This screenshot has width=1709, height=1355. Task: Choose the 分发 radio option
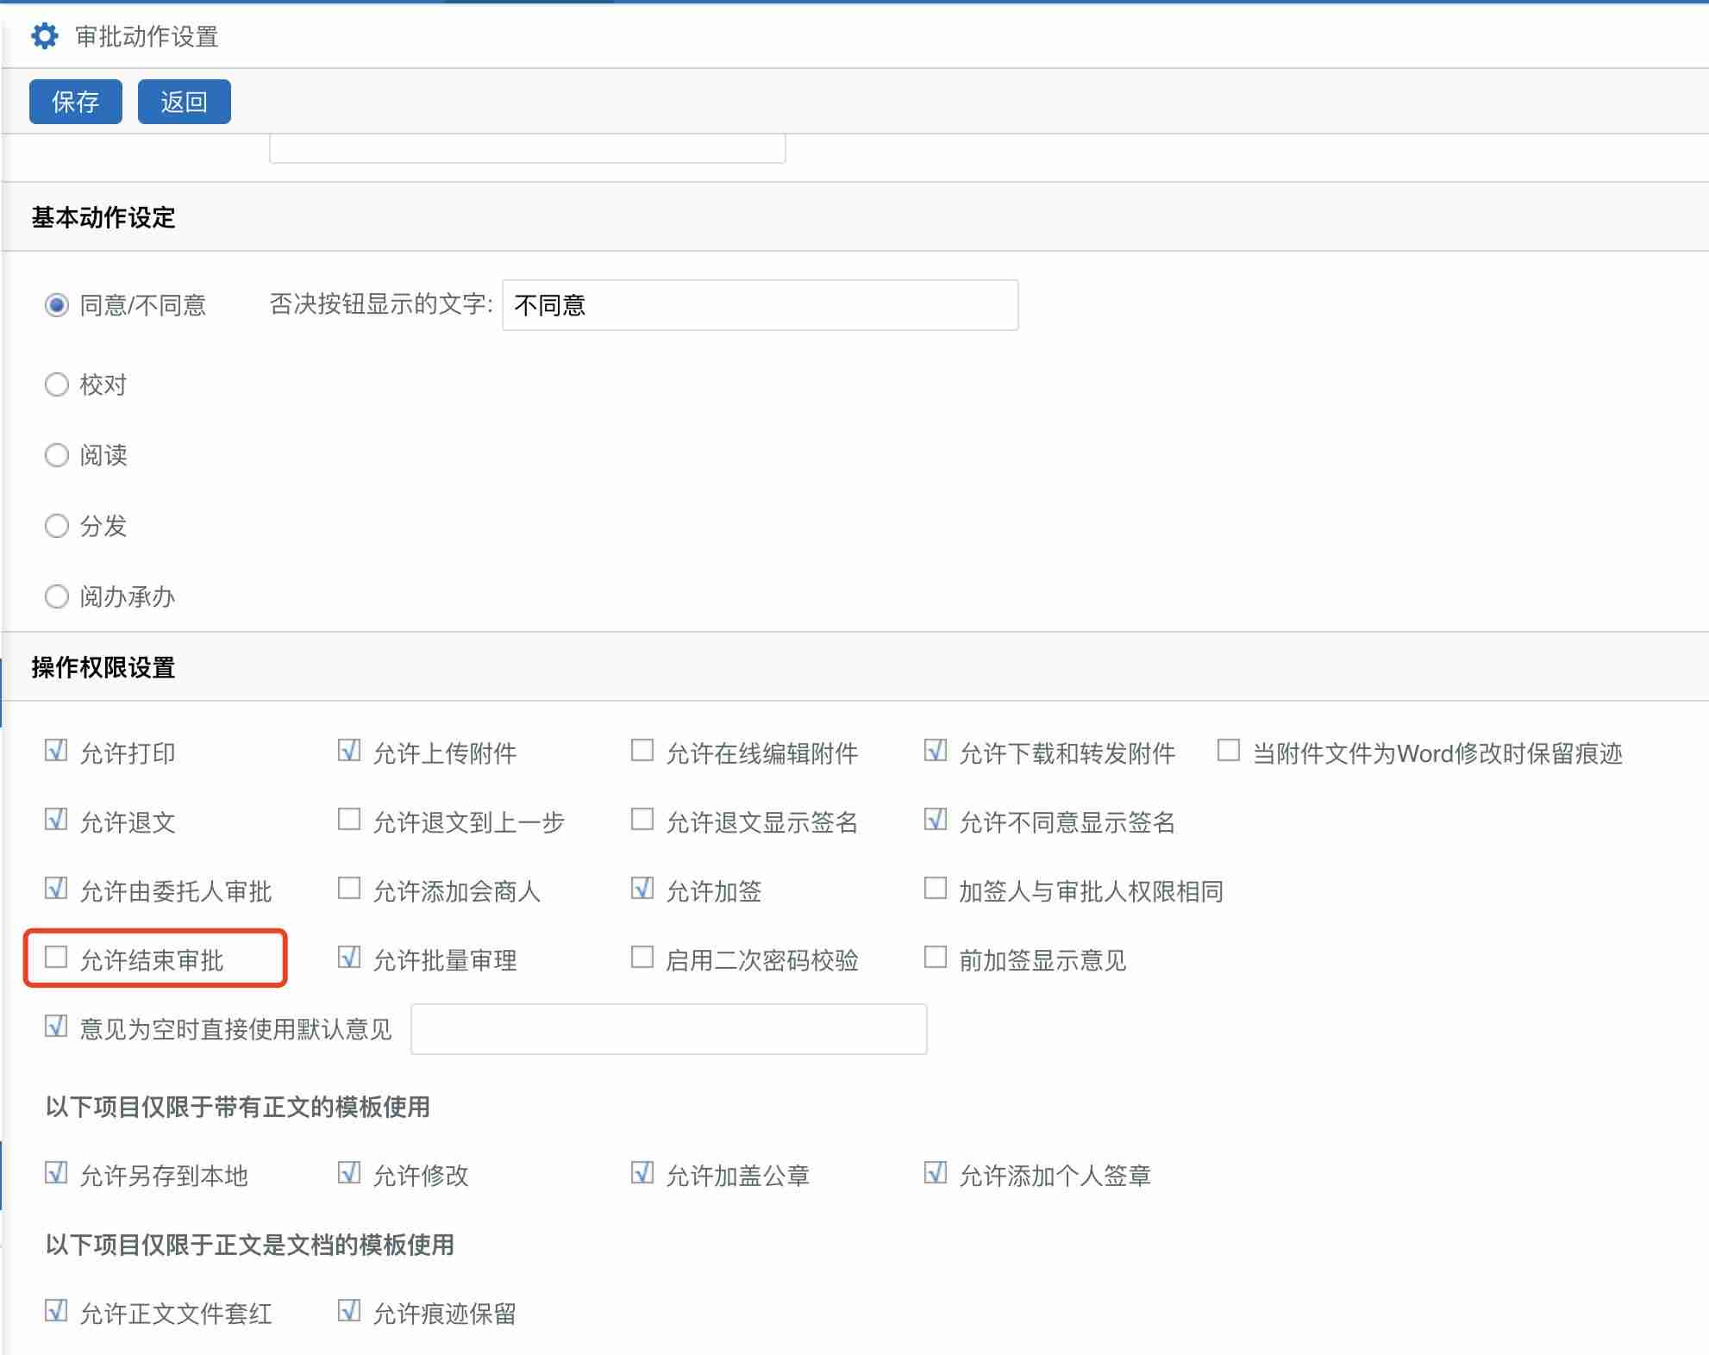[57, 526]
